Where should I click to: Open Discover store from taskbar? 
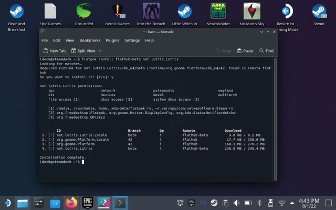[x=55, y=203]
